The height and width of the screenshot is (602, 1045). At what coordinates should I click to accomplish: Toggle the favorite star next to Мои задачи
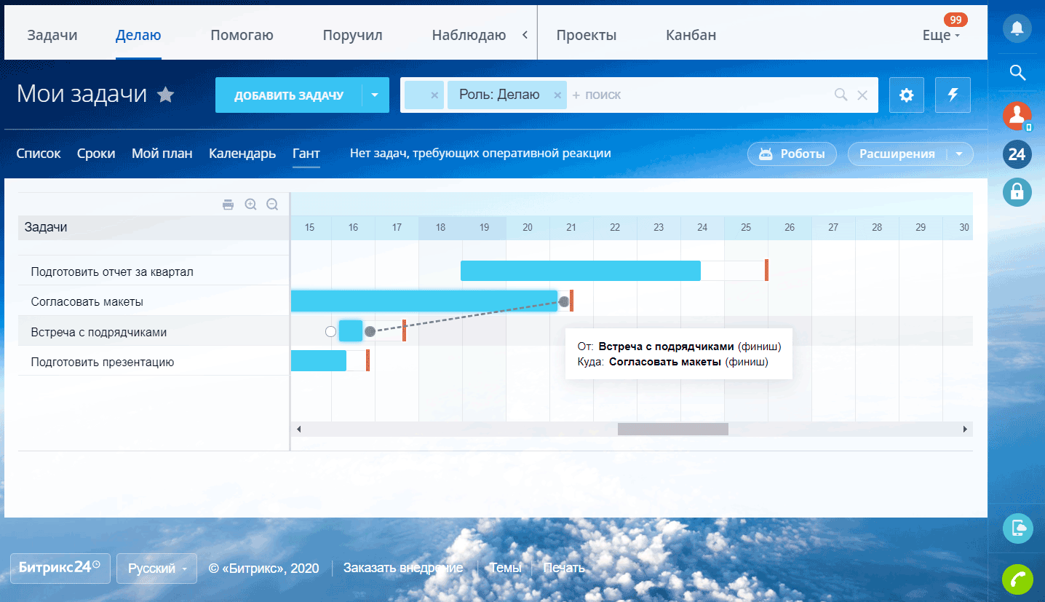click(x=166, y=95)
